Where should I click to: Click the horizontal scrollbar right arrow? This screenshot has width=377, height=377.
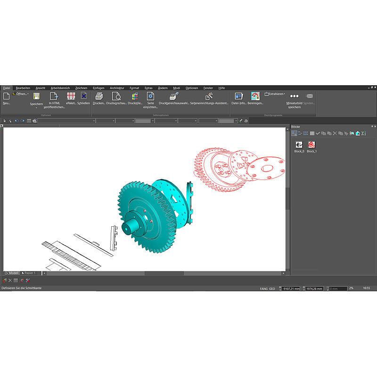click(x=284, y=273)
